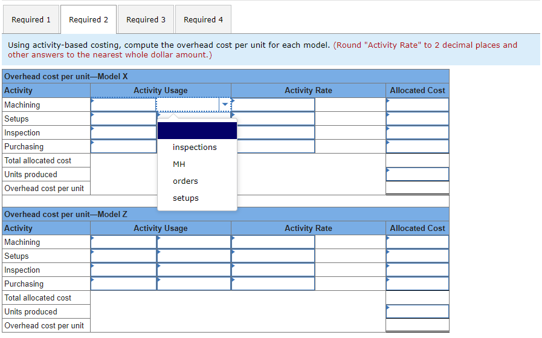
Task: Click Model Z Setups activity usage amount field
Action: (x=123, y=256)
